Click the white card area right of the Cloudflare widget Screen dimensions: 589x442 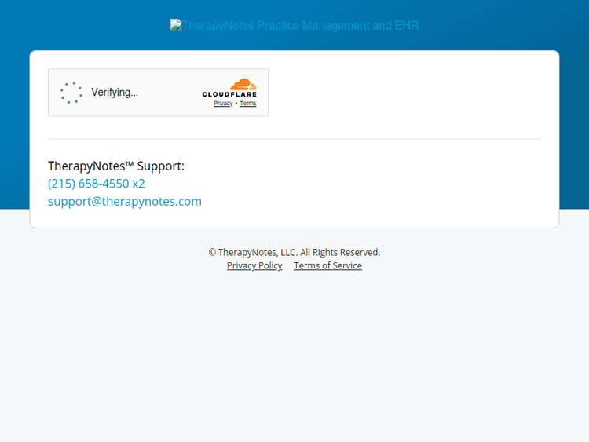tap(408, 93)
